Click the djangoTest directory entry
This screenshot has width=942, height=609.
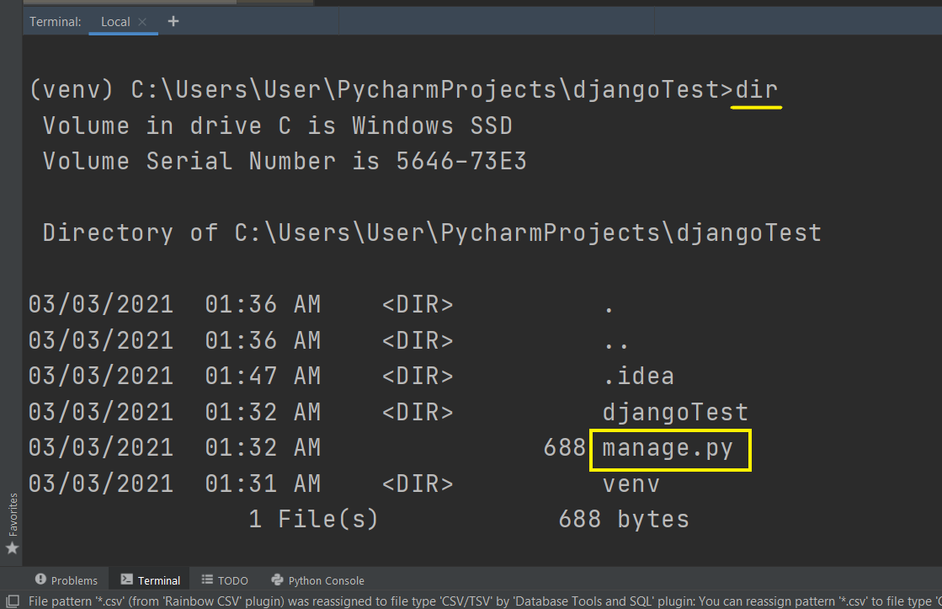pos(675,413)
